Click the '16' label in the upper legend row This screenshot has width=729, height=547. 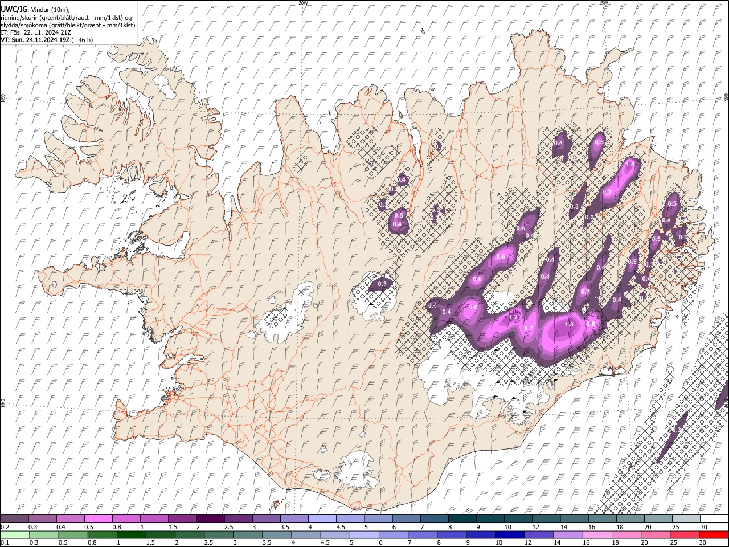592,528
